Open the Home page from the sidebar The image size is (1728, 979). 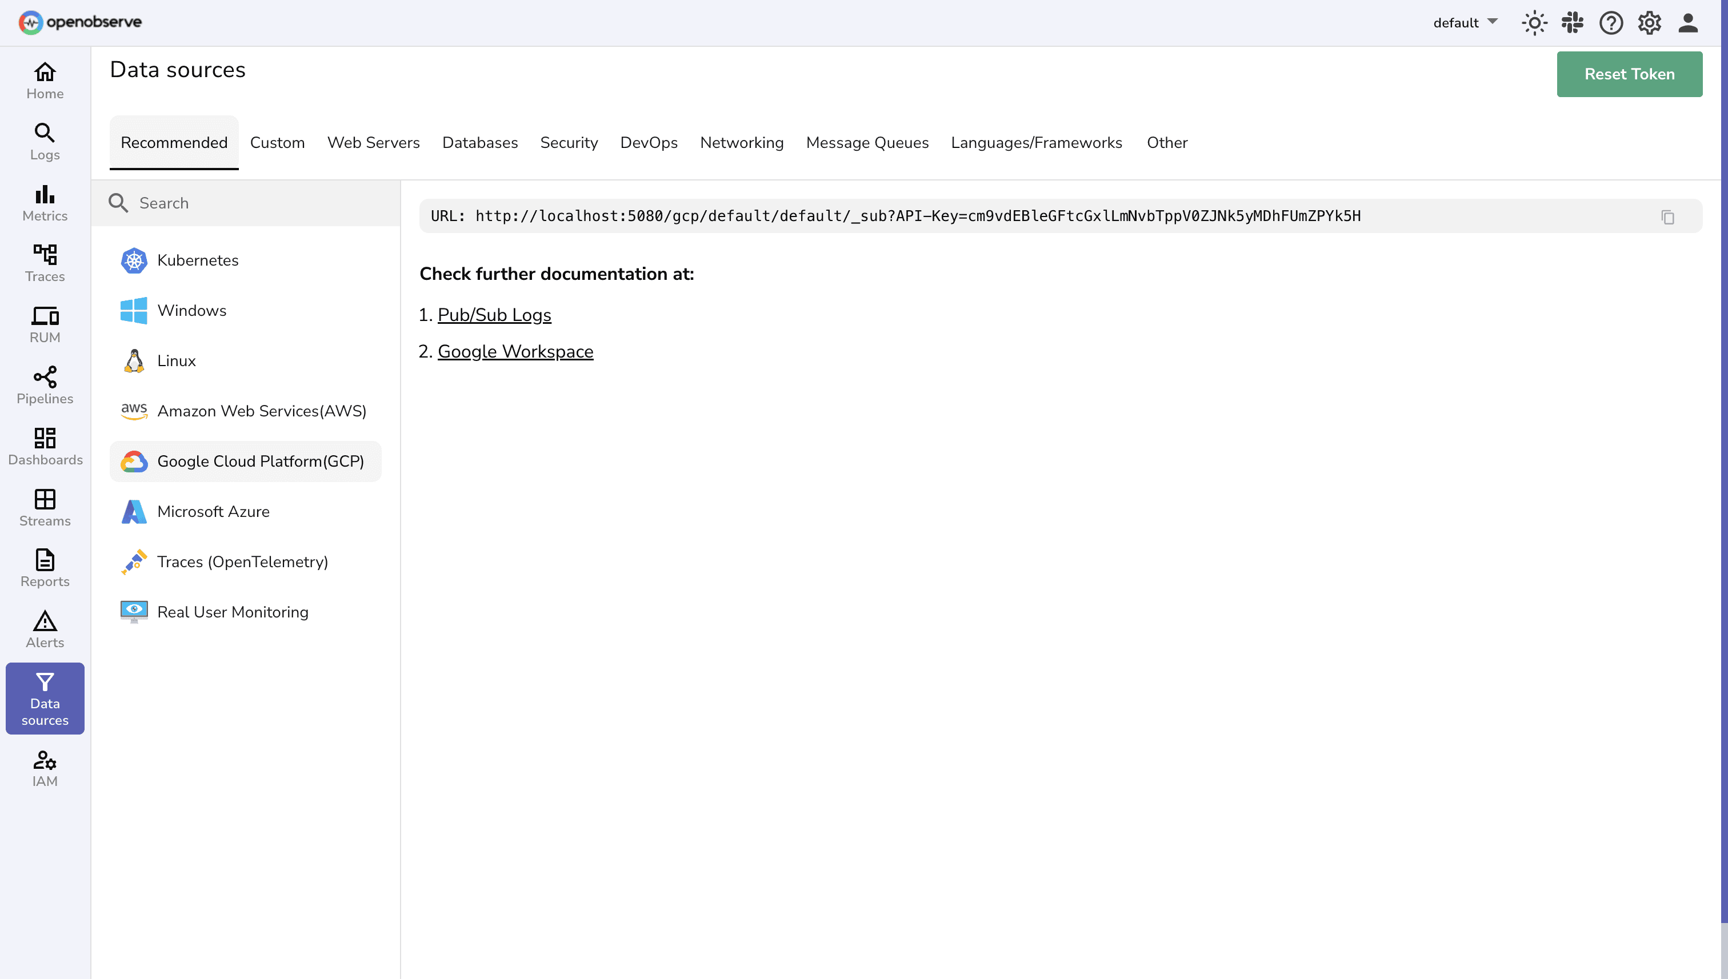pyautogui.click(x=45, y=81)
